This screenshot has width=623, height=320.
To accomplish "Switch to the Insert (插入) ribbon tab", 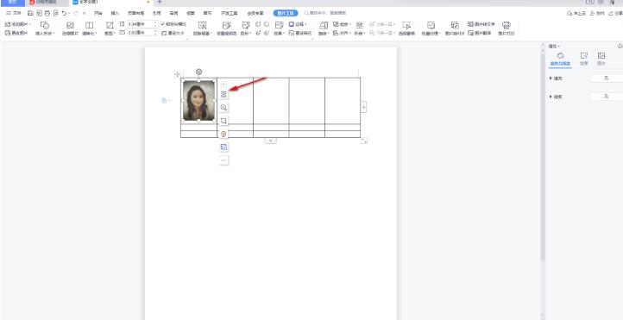I will tap(116, 13).
